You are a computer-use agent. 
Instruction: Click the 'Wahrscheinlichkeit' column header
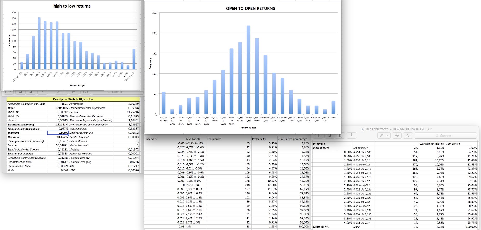click(432, 144)
